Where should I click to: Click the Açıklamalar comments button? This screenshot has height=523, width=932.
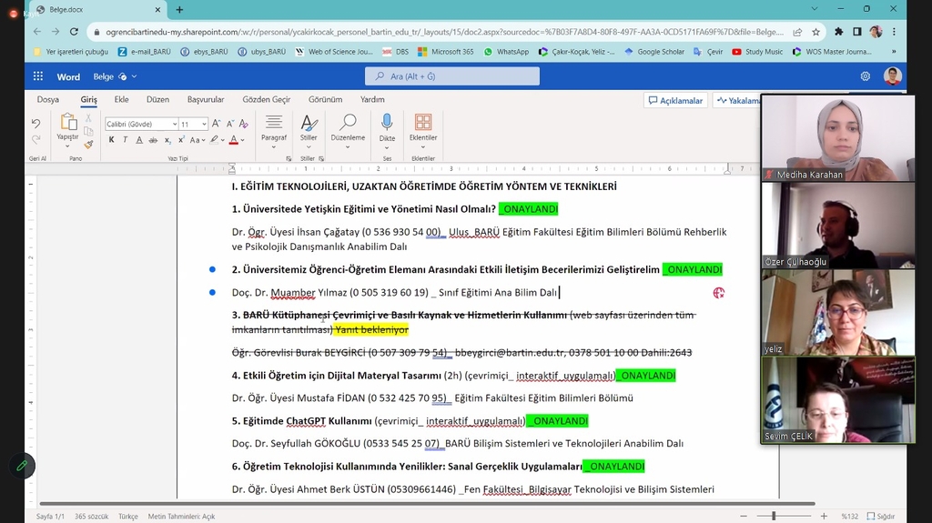pos(675,100)
